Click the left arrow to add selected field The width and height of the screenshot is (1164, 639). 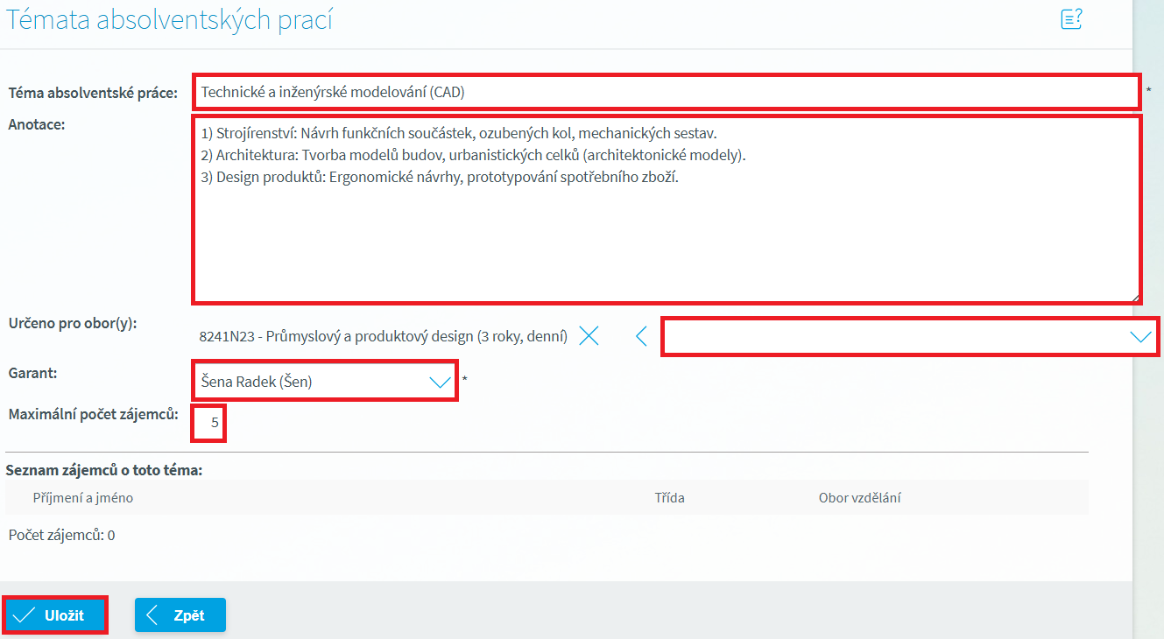[x=641, y=336]
